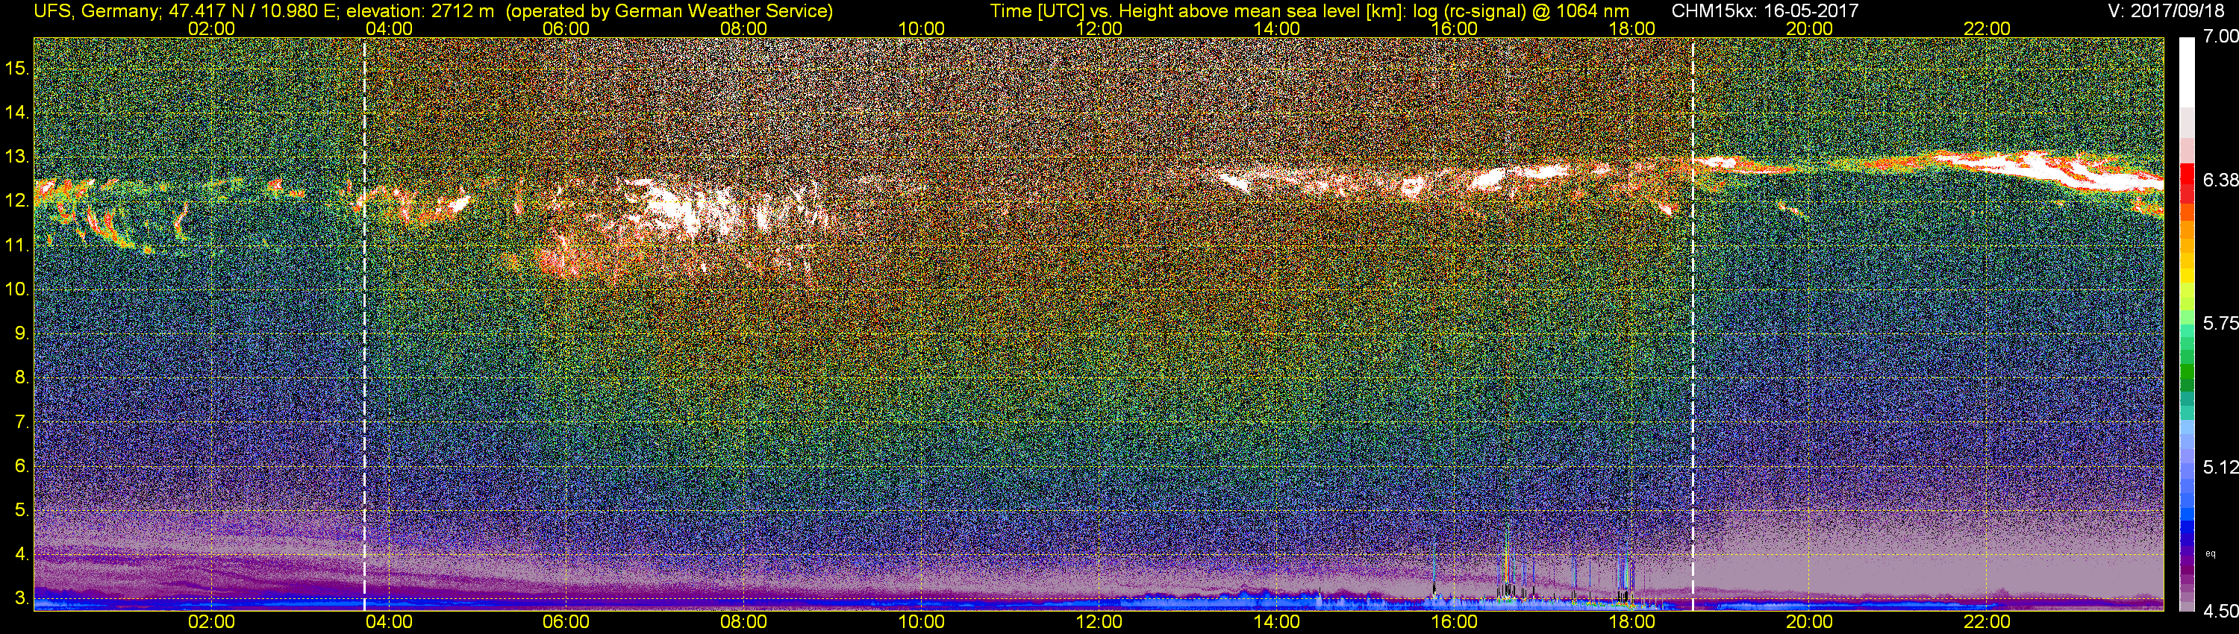The width and height of the screenshot is (2239, 634).
Task: Click the '10:00' label on the bottom time axis
Action: 921,622
